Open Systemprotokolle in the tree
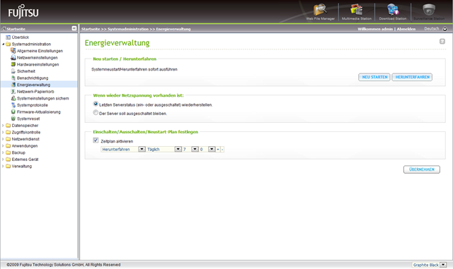 click(x=33, y=105)
